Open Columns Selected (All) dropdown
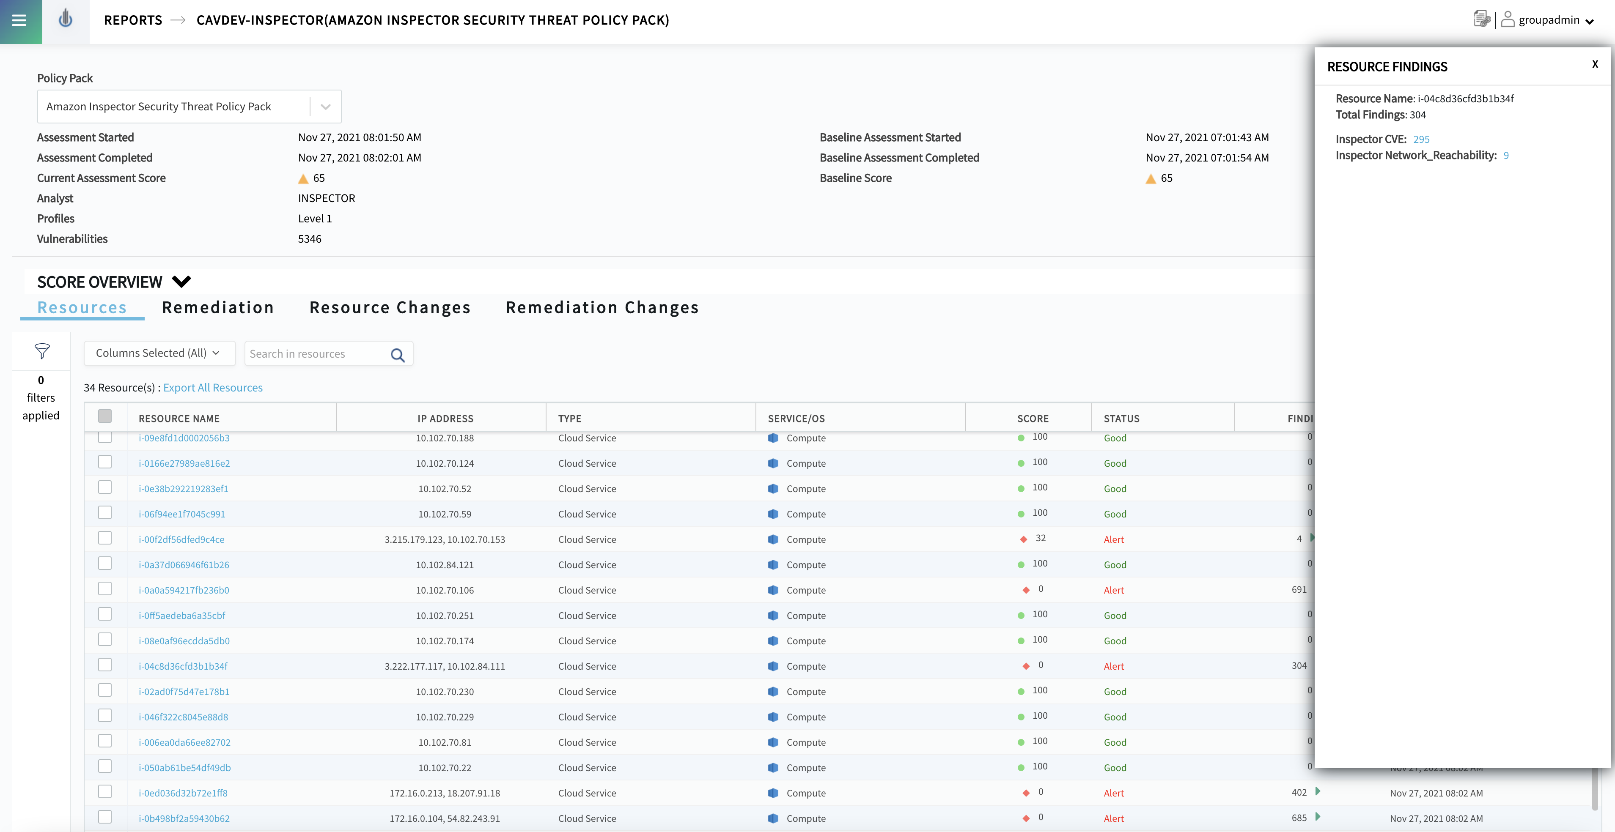Viewport: 1615px width, 832px height. click(x=159, y=353)
